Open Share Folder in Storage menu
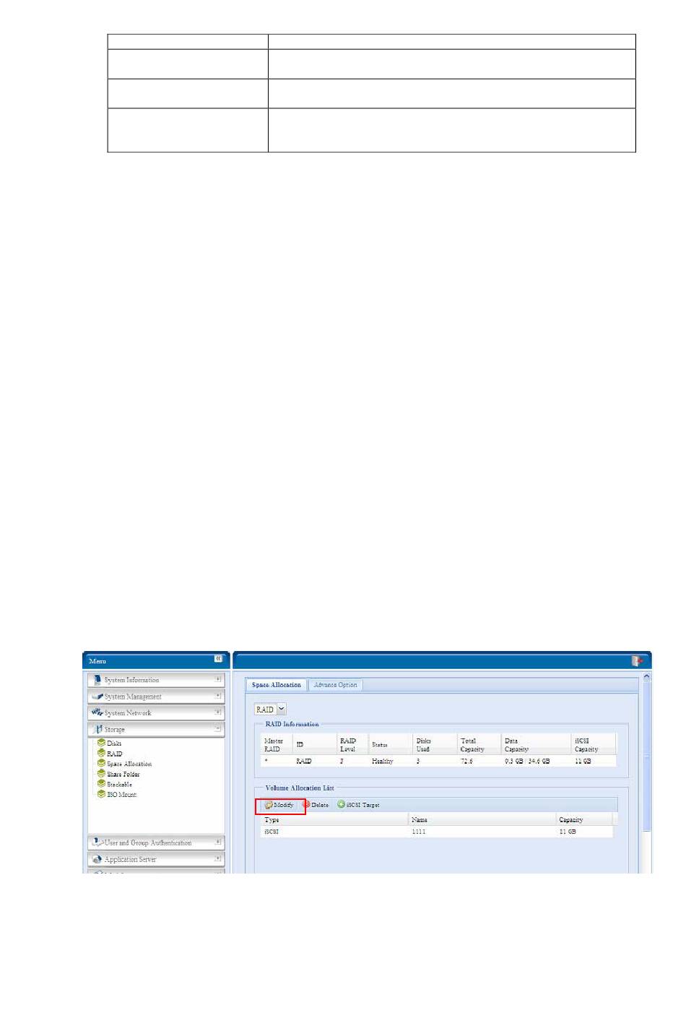The height and width of the screenshot is (1026, 686). [x=123, y=774]
